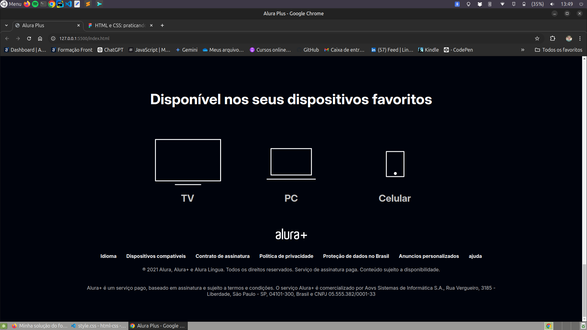The image size is (587, 330).
Task: Open the ChatGPT bookmark
Action: click(110, 50)
